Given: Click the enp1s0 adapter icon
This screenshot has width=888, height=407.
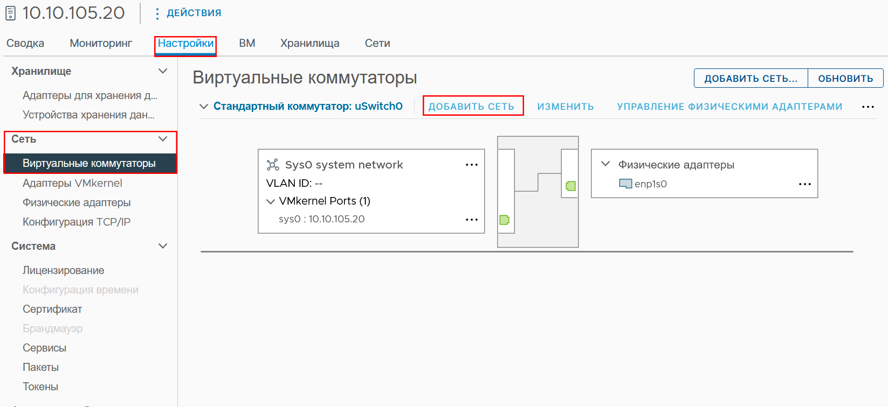Looking at the screenshot, I should point(625,184).
